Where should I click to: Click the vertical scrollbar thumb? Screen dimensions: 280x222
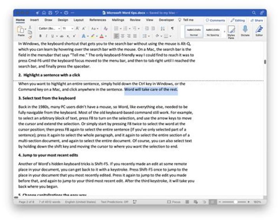click(265, 62)
